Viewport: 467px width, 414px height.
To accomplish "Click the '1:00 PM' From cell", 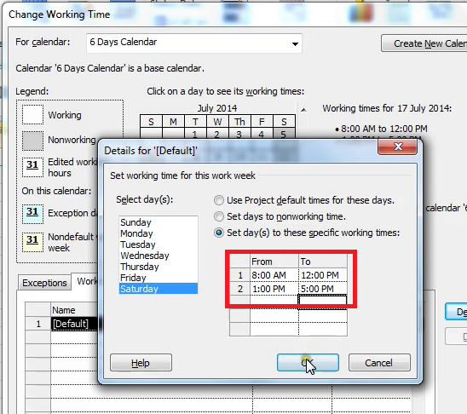I will (274, 289).
